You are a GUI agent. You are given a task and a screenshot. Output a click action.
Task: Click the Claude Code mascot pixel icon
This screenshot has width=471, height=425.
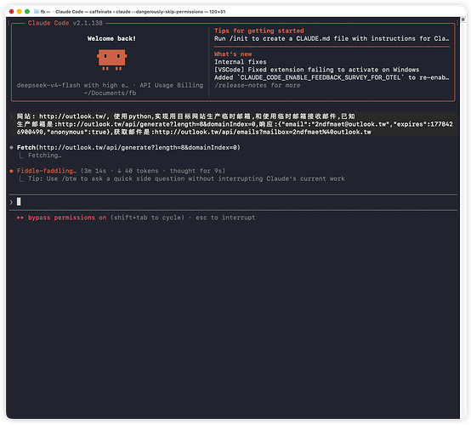tap(111, 59)
